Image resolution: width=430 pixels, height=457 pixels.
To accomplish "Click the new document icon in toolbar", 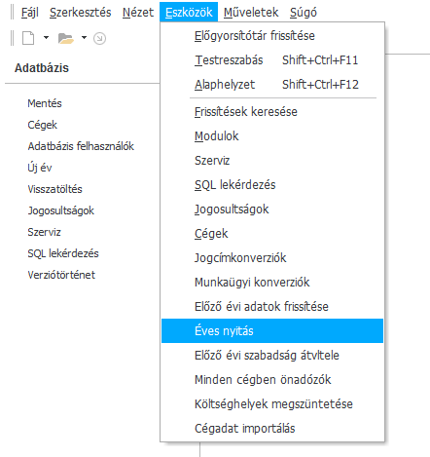I will pos(28,38).
